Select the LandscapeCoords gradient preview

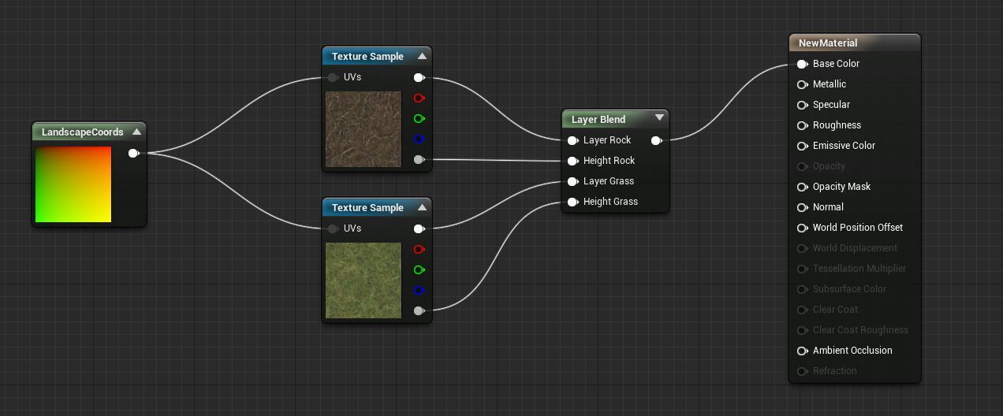point(73,184)
